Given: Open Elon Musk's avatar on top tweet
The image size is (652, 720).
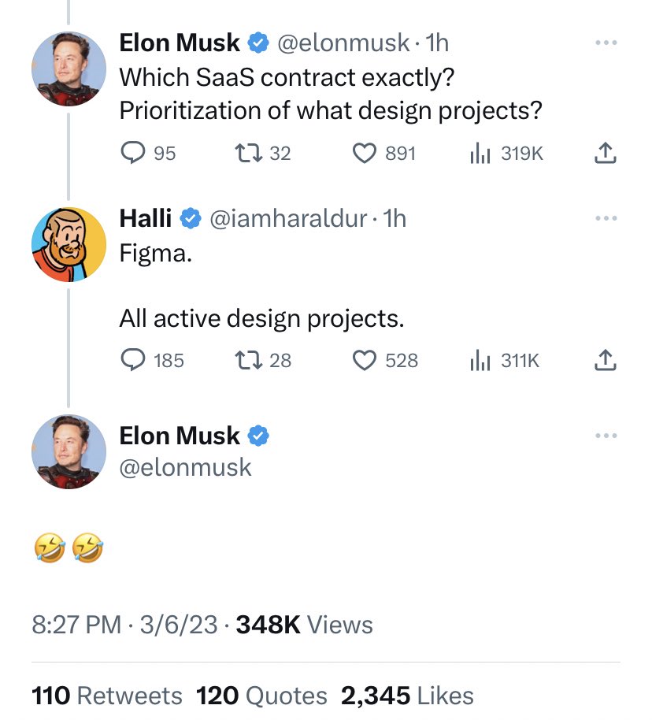Looking at the screenshot, I should tap(69, 69).
